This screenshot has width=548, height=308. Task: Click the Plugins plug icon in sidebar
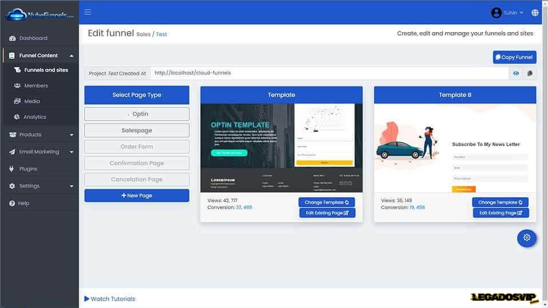pos(12,169)
